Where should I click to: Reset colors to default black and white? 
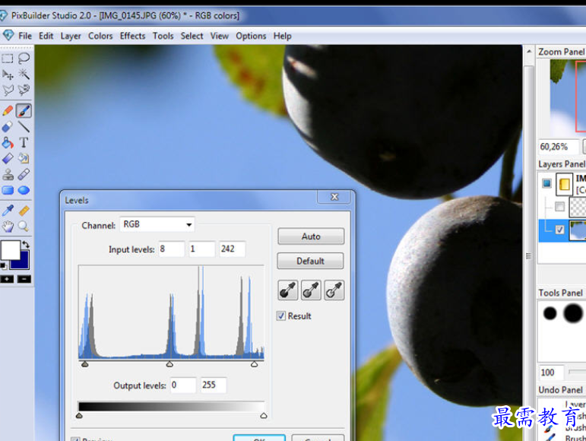click(3, 266)
